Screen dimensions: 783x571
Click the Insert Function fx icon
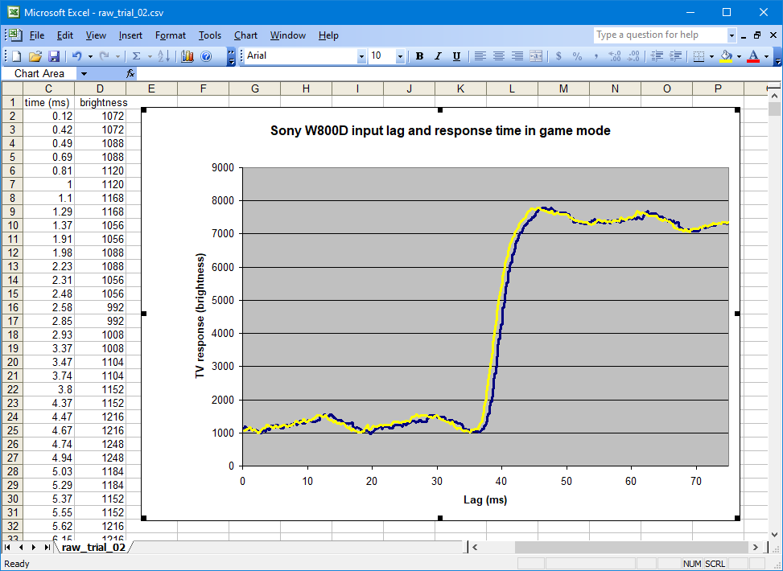tap(130, 73)
